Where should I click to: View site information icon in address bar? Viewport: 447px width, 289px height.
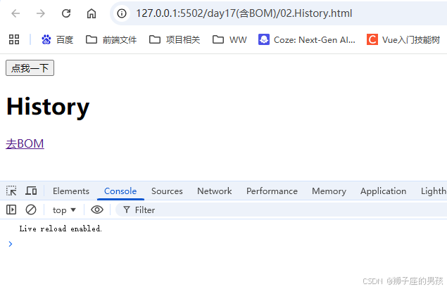point(122,13)
